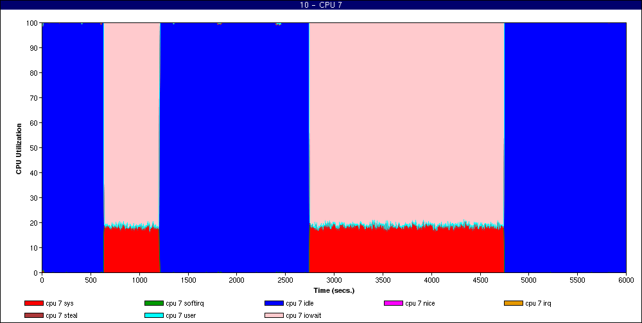
Task: Click the brown cpu 7 steal legend swatch
Action: click(x=33, y=316)
